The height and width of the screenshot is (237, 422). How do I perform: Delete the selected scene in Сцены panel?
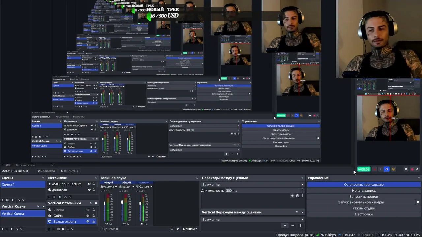point(7,200)
